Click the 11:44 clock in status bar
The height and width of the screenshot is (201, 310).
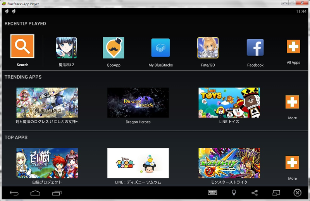click(301, 11)
